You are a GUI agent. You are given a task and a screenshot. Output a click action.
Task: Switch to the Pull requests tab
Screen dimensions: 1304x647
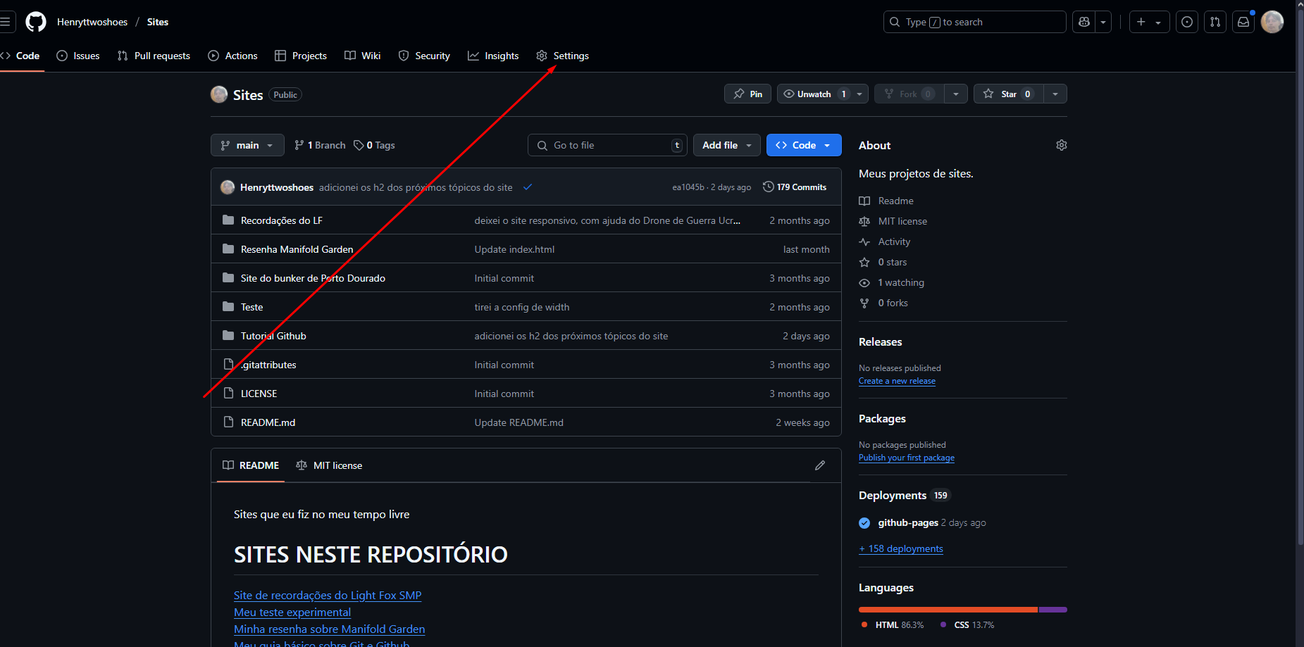click(154, 56)
